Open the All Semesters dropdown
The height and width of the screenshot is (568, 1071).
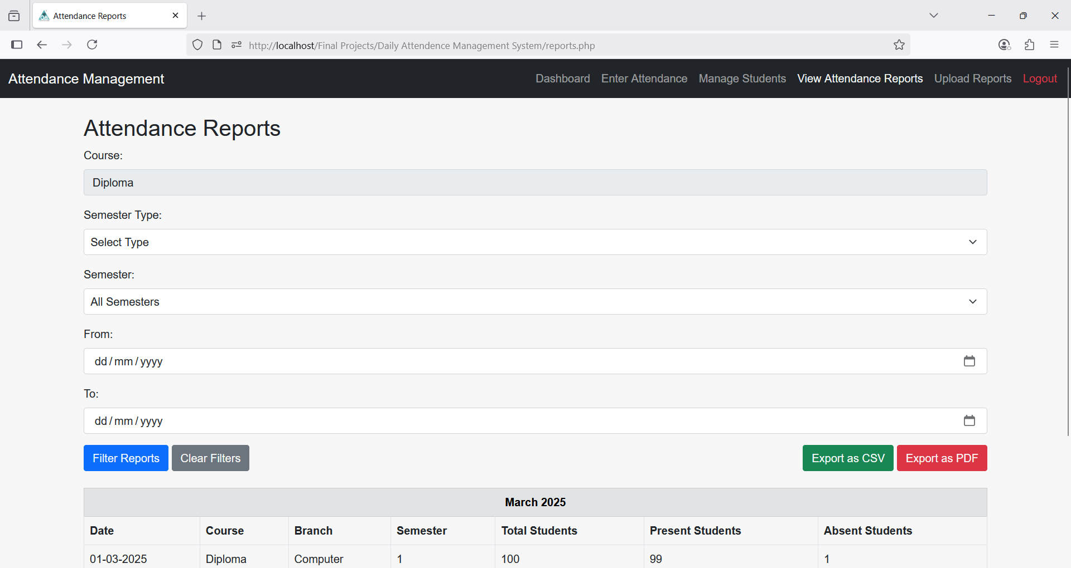pos(534,302)
